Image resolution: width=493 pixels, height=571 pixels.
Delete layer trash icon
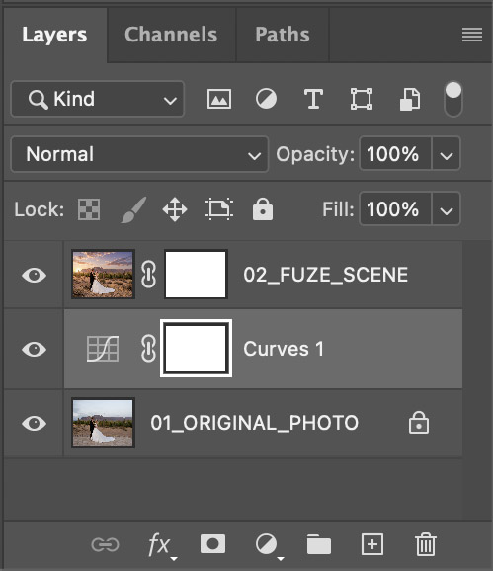[x=425, y=544]
